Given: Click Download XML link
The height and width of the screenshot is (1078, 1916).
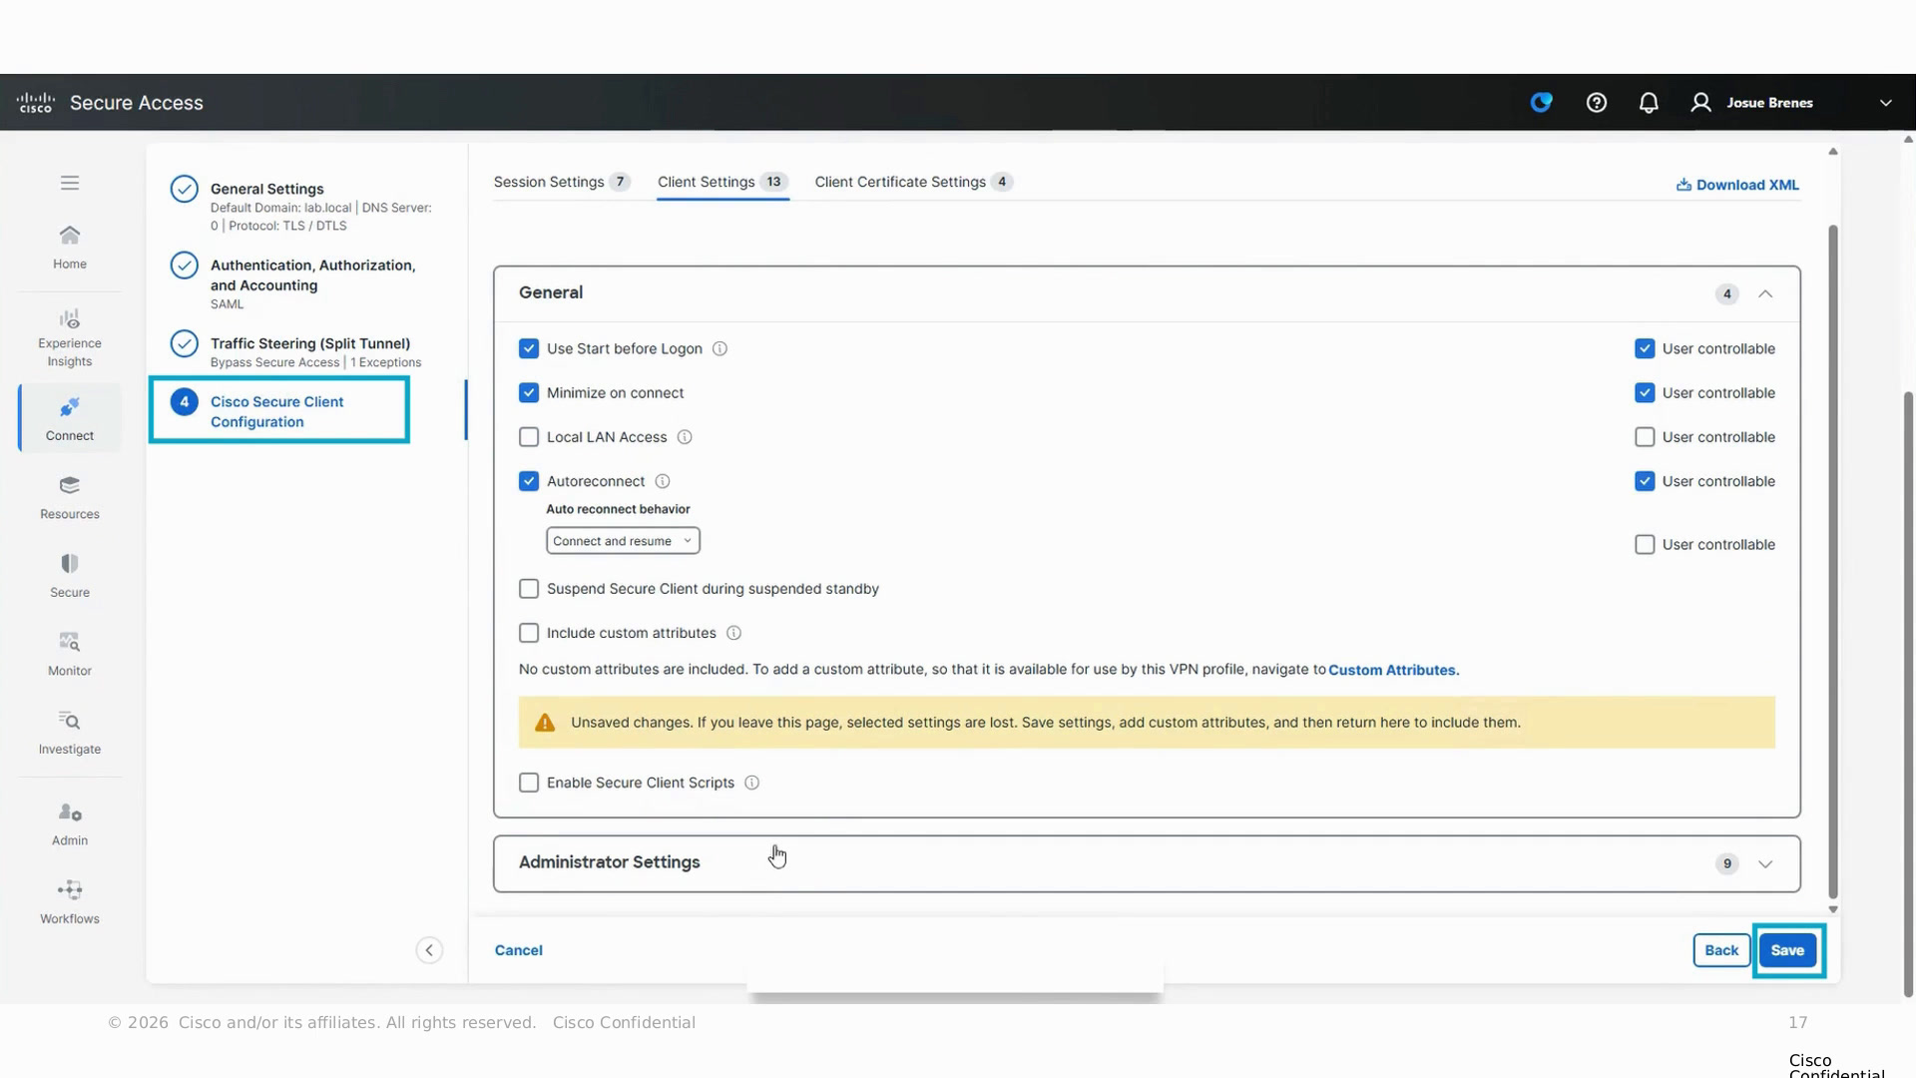Looking at the screenshot, I should point(1737,185).
